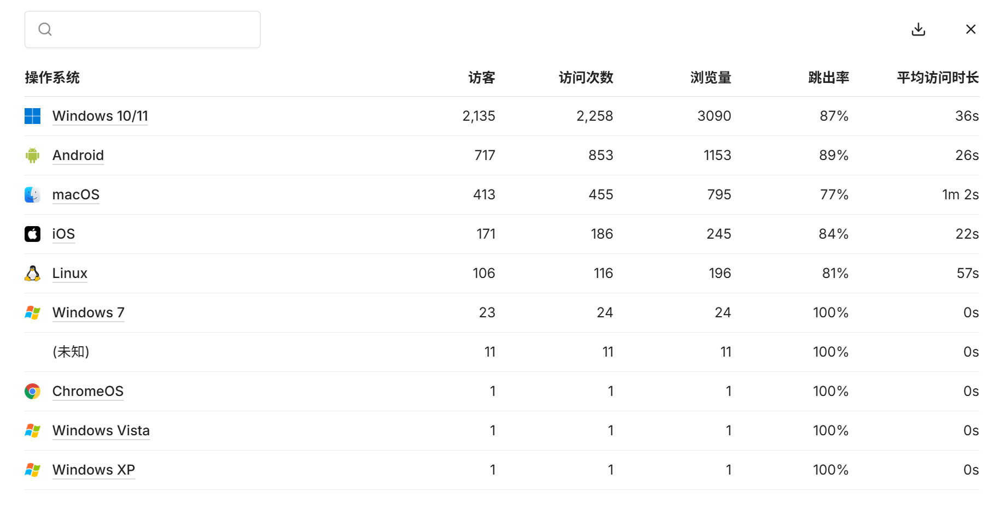Viewport: 998px width, 515px height.
Task: Open the Android link
Action: 78,155
